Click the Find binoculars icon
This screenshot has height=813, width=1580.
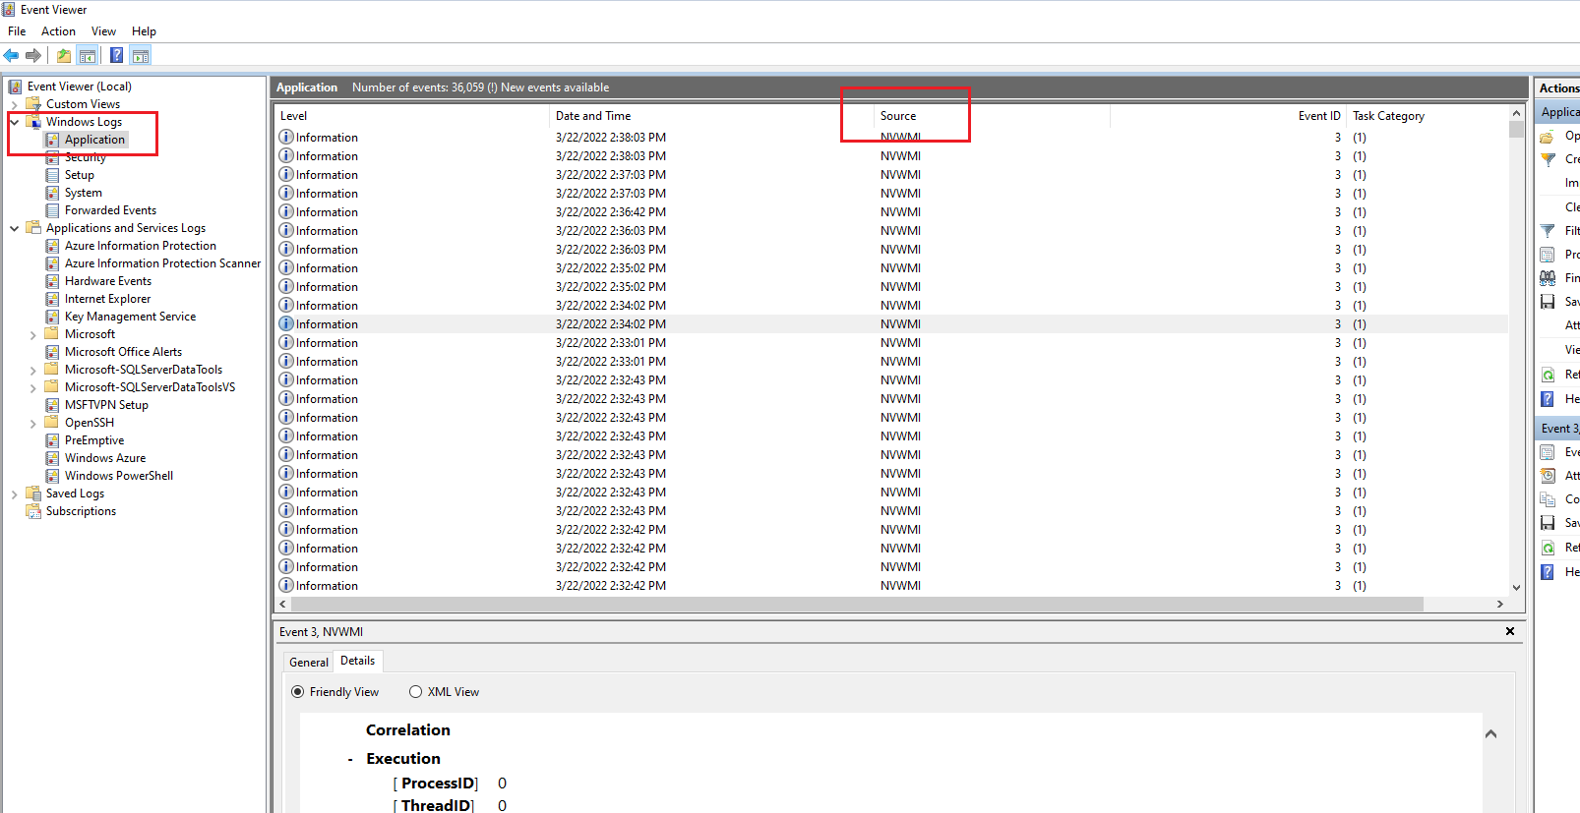pyautogui.click(x=1548, y=278)
